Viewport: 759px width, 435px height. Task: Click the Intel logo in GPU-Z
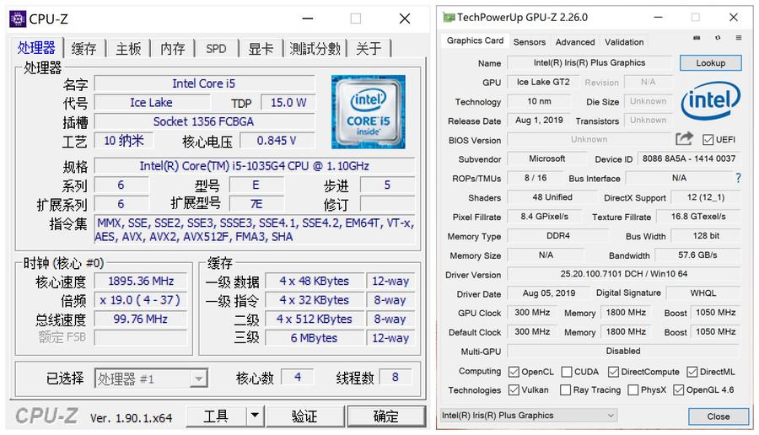710,100
